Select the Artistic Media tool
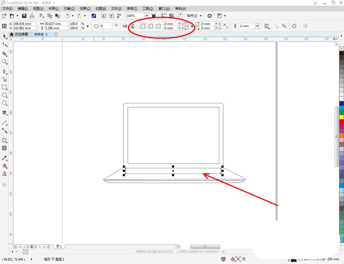The image size is (344, 264). tap(4, 79)
